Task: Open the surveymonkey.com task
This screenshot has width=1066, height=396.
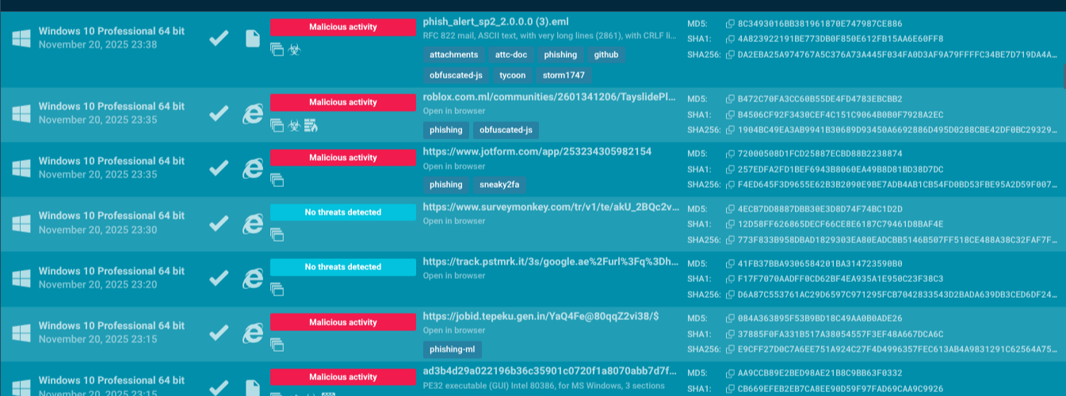Action: (x=552, y=207)
